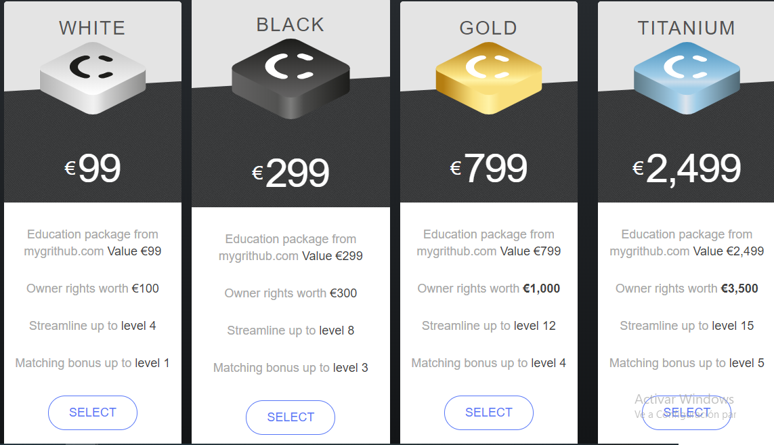Click the mygrithub.com text in Gold card
The width and height of the screenshot is (774, 445).
[x=456, y=251]
